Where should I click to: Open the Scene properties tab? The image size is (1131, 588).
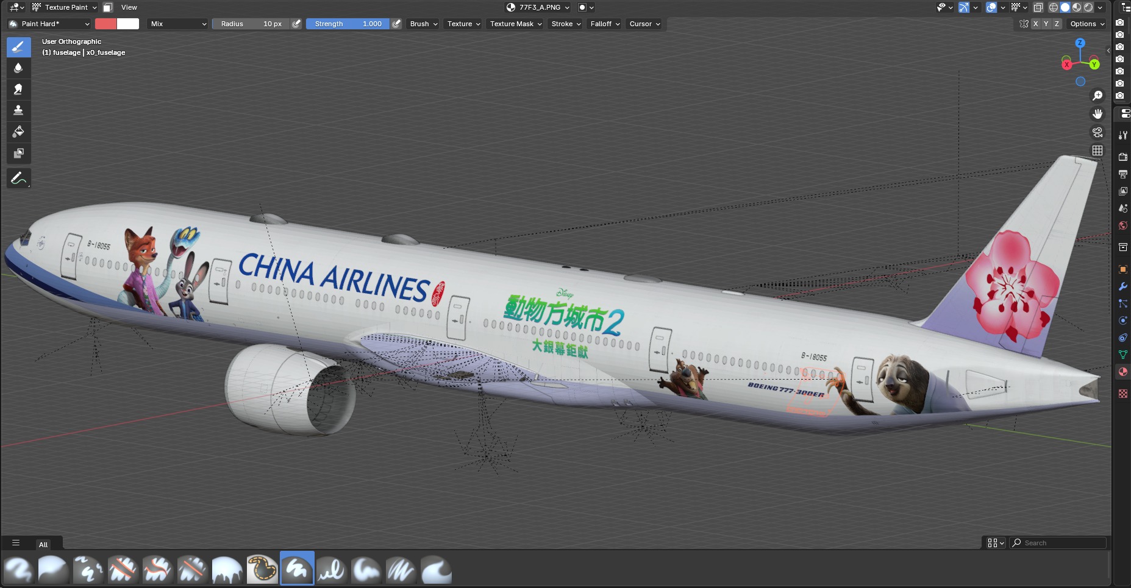(x=1123, y=208)
